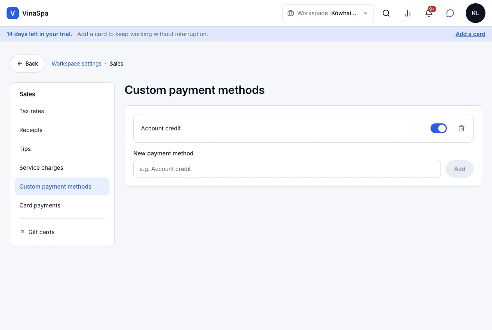Open the search magnifier icon
This screenshot has height=330, width=492.
pyautogui.click(x=386, y=13)
